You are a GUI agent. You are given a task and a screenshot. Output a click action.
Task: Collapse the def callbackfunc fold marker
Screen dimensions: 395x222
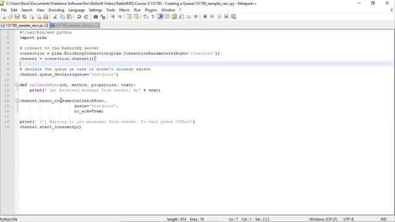[17, 85]
